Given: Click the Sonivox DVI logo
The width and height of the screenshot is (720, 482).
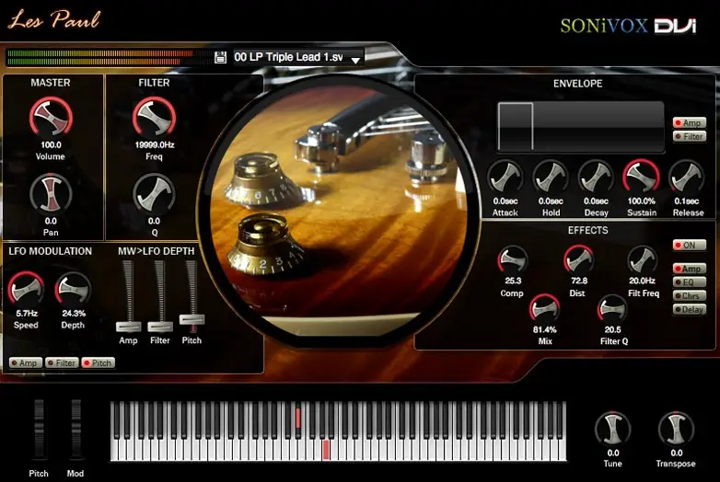Looking at the screenshot, I should pos(628,26).
